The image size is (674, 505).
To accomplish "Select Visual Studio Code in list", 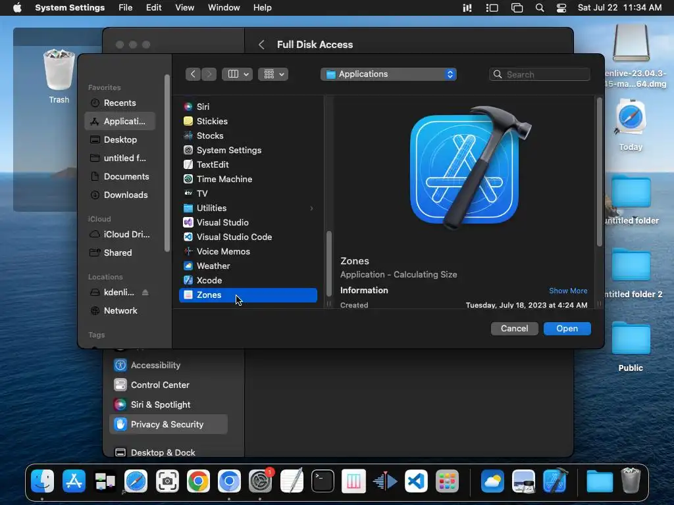I will pos(248,237).
